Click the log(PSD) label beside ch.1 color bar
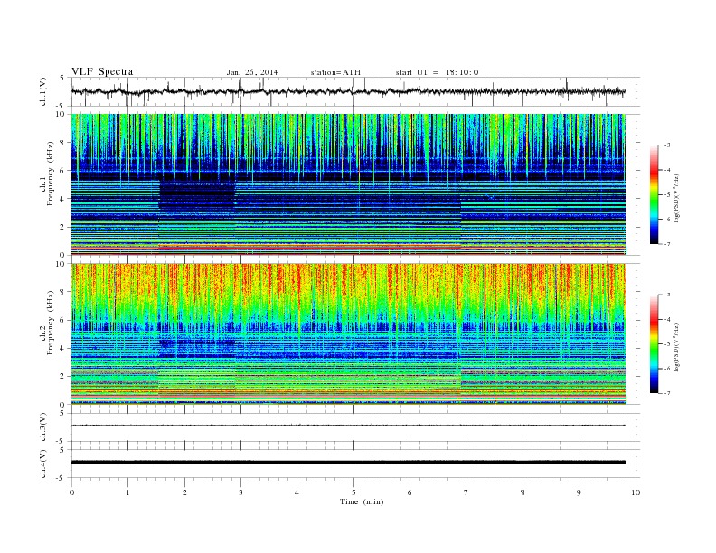This screenshot has height=553, width=716. pyautogui.click(x=676, y=196)
